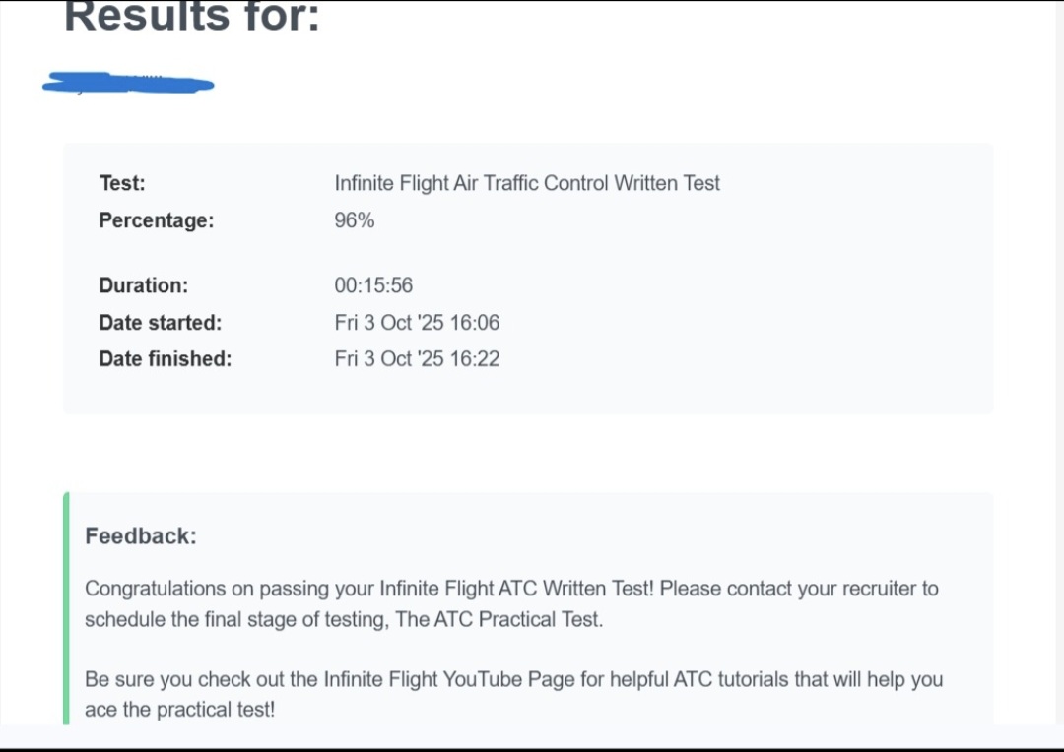The height and width of the screenshot is (752, 1064).
Task: Click the "Feedback:" heading
Action: coord(141,536)
